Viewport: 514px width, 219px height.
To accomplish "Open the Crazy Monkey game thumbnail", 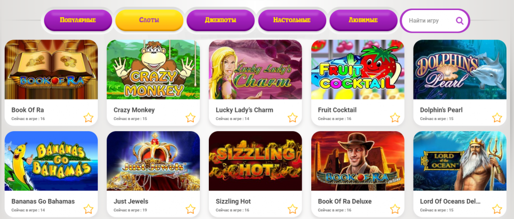I will click(153, 69).
